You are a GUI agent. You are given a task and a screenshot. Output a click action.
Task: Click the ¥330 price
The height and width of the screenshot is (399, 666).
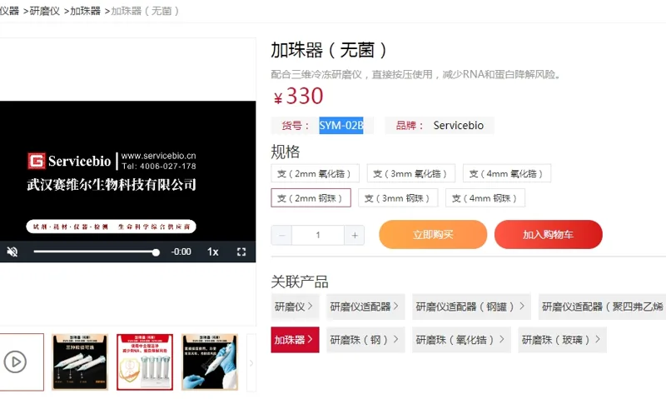click(298, 96)
